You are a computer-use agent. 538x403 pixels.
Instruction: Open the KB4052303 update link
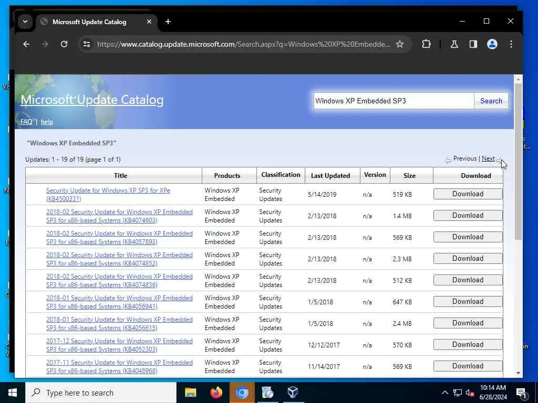(x=119, y=345)
